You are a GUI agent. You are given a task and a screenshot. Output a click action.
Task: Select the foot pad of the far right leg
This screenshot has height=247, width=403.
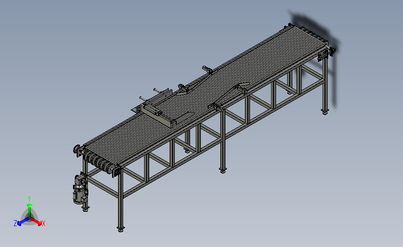coord(325,112)
